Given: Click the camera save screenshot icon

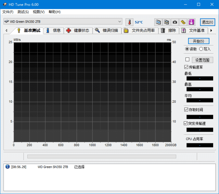Looking at the screenshot, I should pyautogui.click(x=175, y=22).
